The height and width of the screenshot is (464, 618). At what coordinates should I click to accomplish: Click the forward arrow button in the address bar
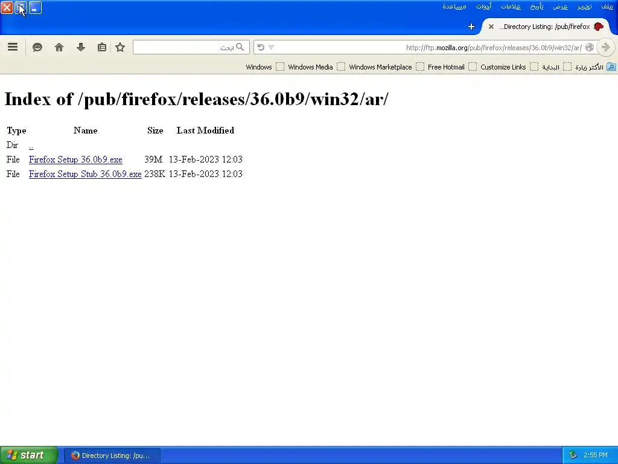pyautogui.click(x=606, y=47)
